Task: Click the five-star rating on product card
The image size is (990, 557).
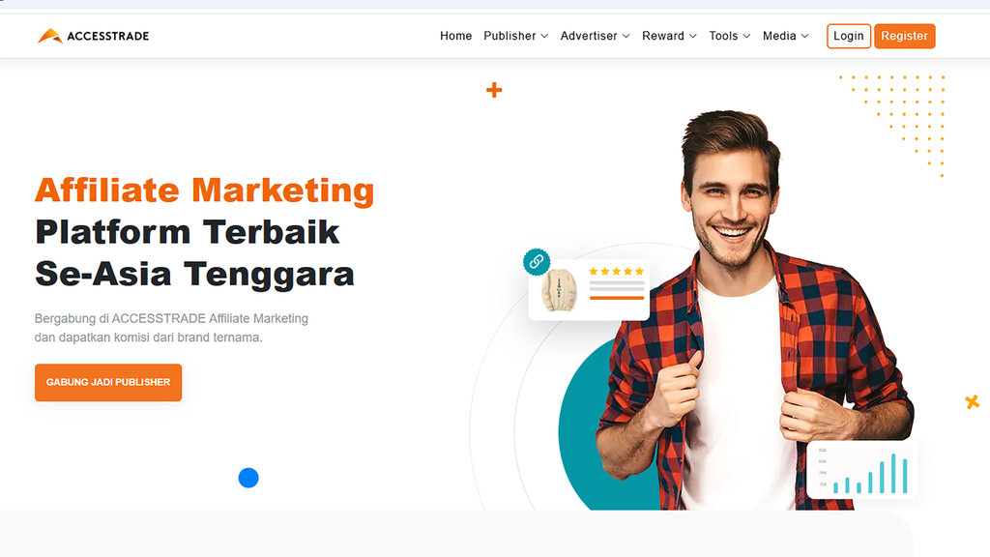Action: (616, 272)
